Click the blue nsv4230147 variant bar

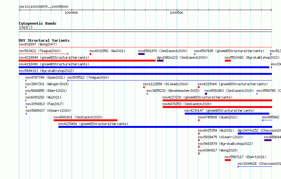click(x=227, y=114)
